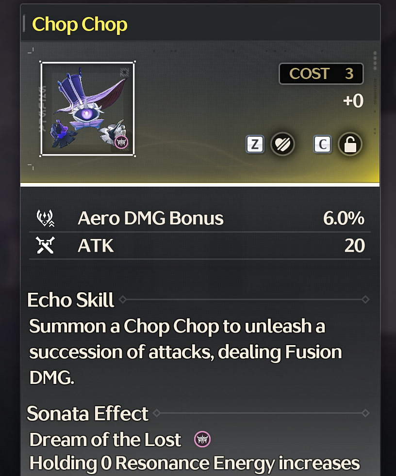Click the COST 3 badge

point(321,74)
